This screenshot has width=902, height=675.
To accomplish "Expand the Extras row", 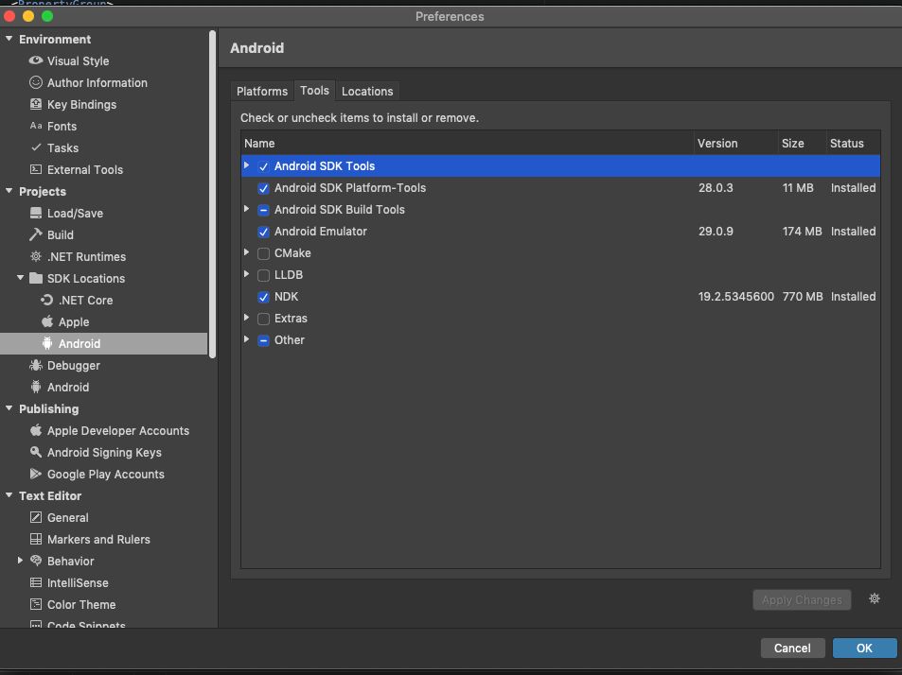I will click(x=247, y=318).
